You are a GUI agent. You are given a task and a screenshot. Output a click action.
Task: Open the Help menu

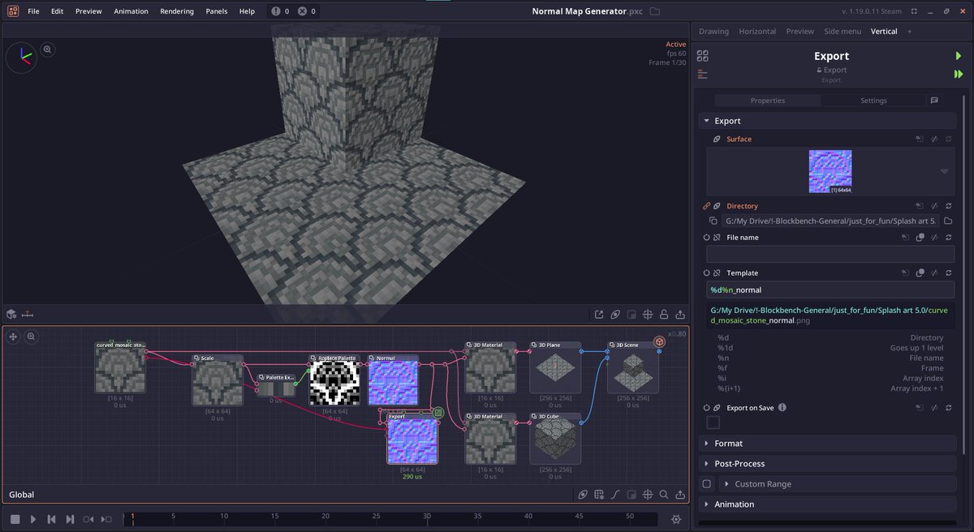247,11
